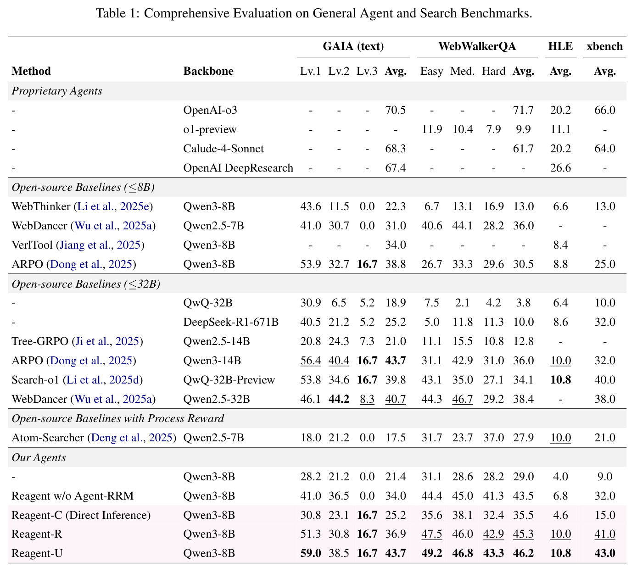
Task: Open the Jiang et al., 2025 citation
Action: pos(100,245)
